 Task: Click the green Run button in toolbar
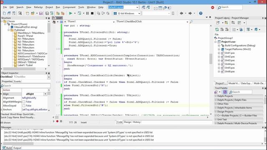[x=71, y=13]
